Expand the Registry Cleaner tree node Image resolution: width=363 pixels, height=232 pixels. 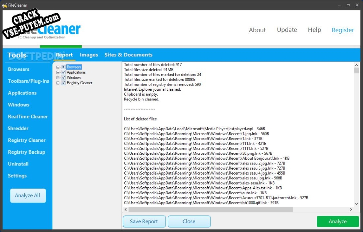pyautogui.click(x=58, y=83)
